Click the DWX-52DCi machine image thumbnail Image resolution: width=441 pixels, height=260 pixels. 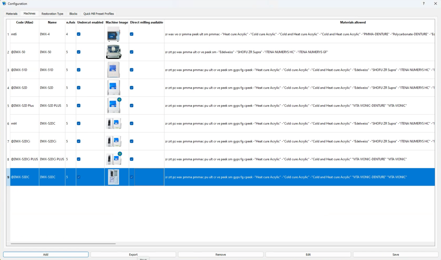[114, 141]
